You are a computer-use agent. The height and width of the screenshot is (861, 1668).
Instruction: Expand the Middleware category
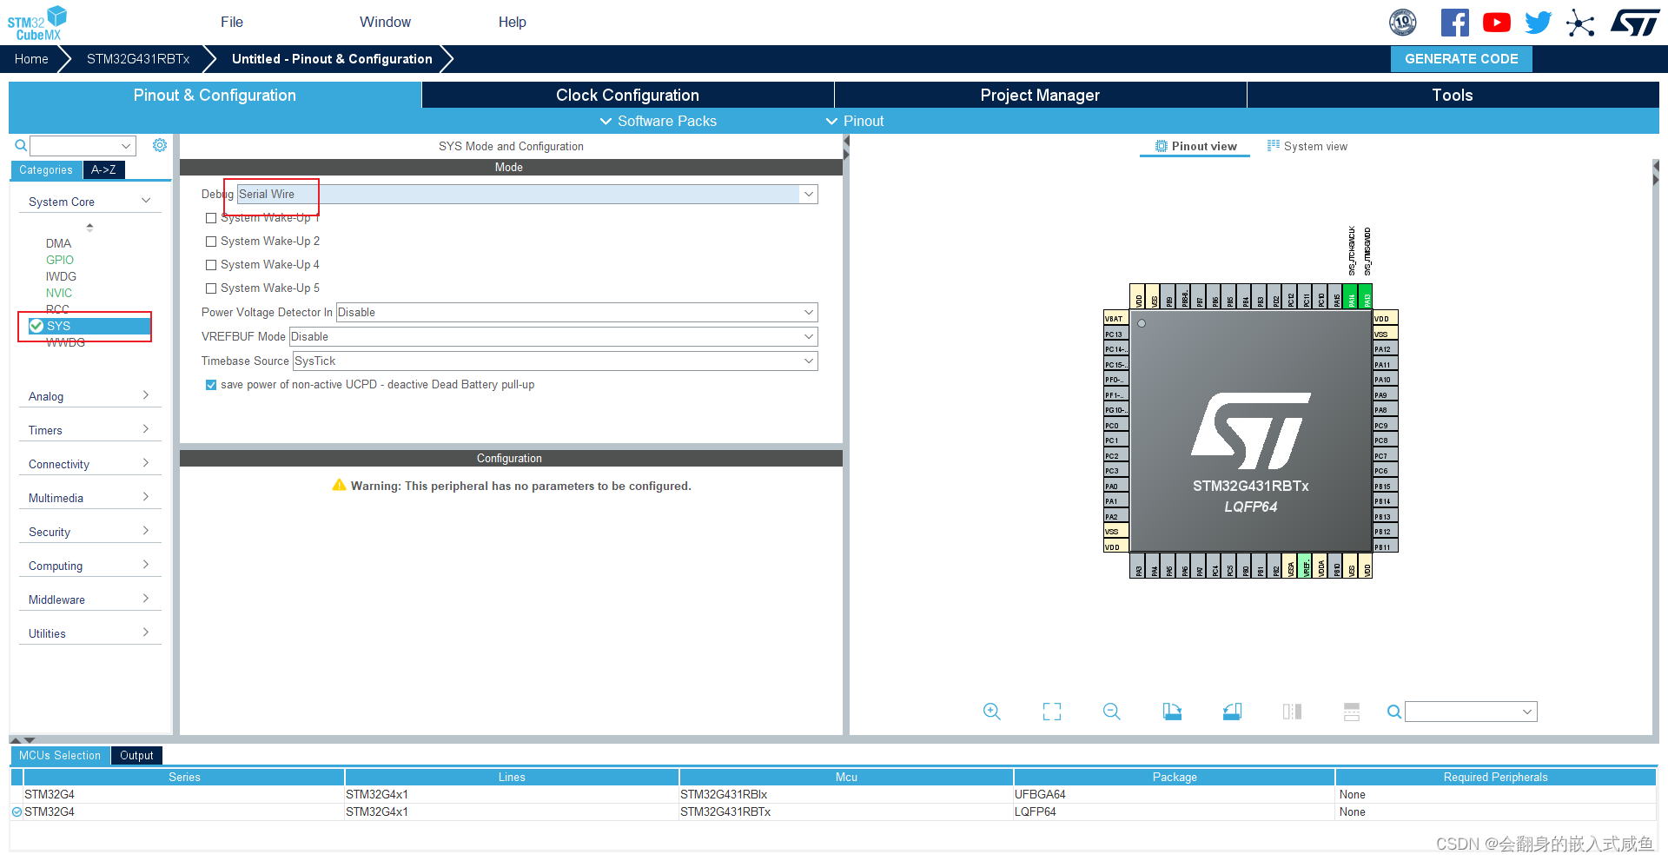pyautogui.click(x=89, y=599)
